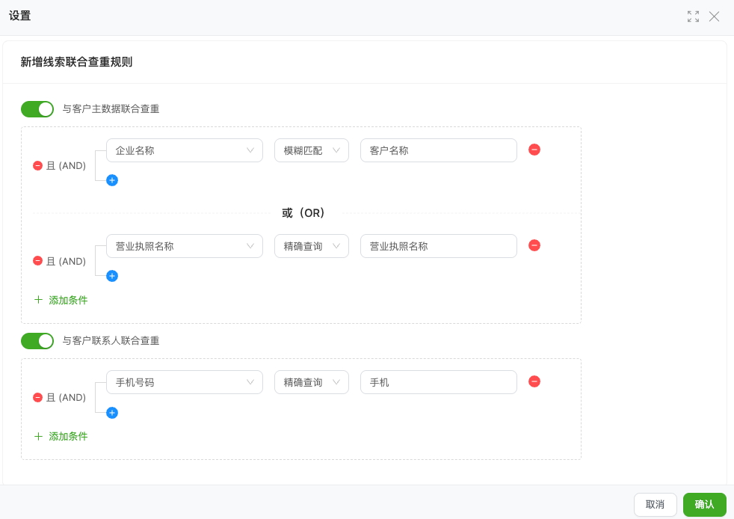The width and height of the screenshot is (734, 519).
Task: Delete the first 且 (AND) group
Action: pos(38,165)
